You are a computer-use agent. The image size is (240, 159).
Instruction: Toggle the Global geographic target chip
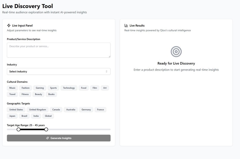(48, 116)
